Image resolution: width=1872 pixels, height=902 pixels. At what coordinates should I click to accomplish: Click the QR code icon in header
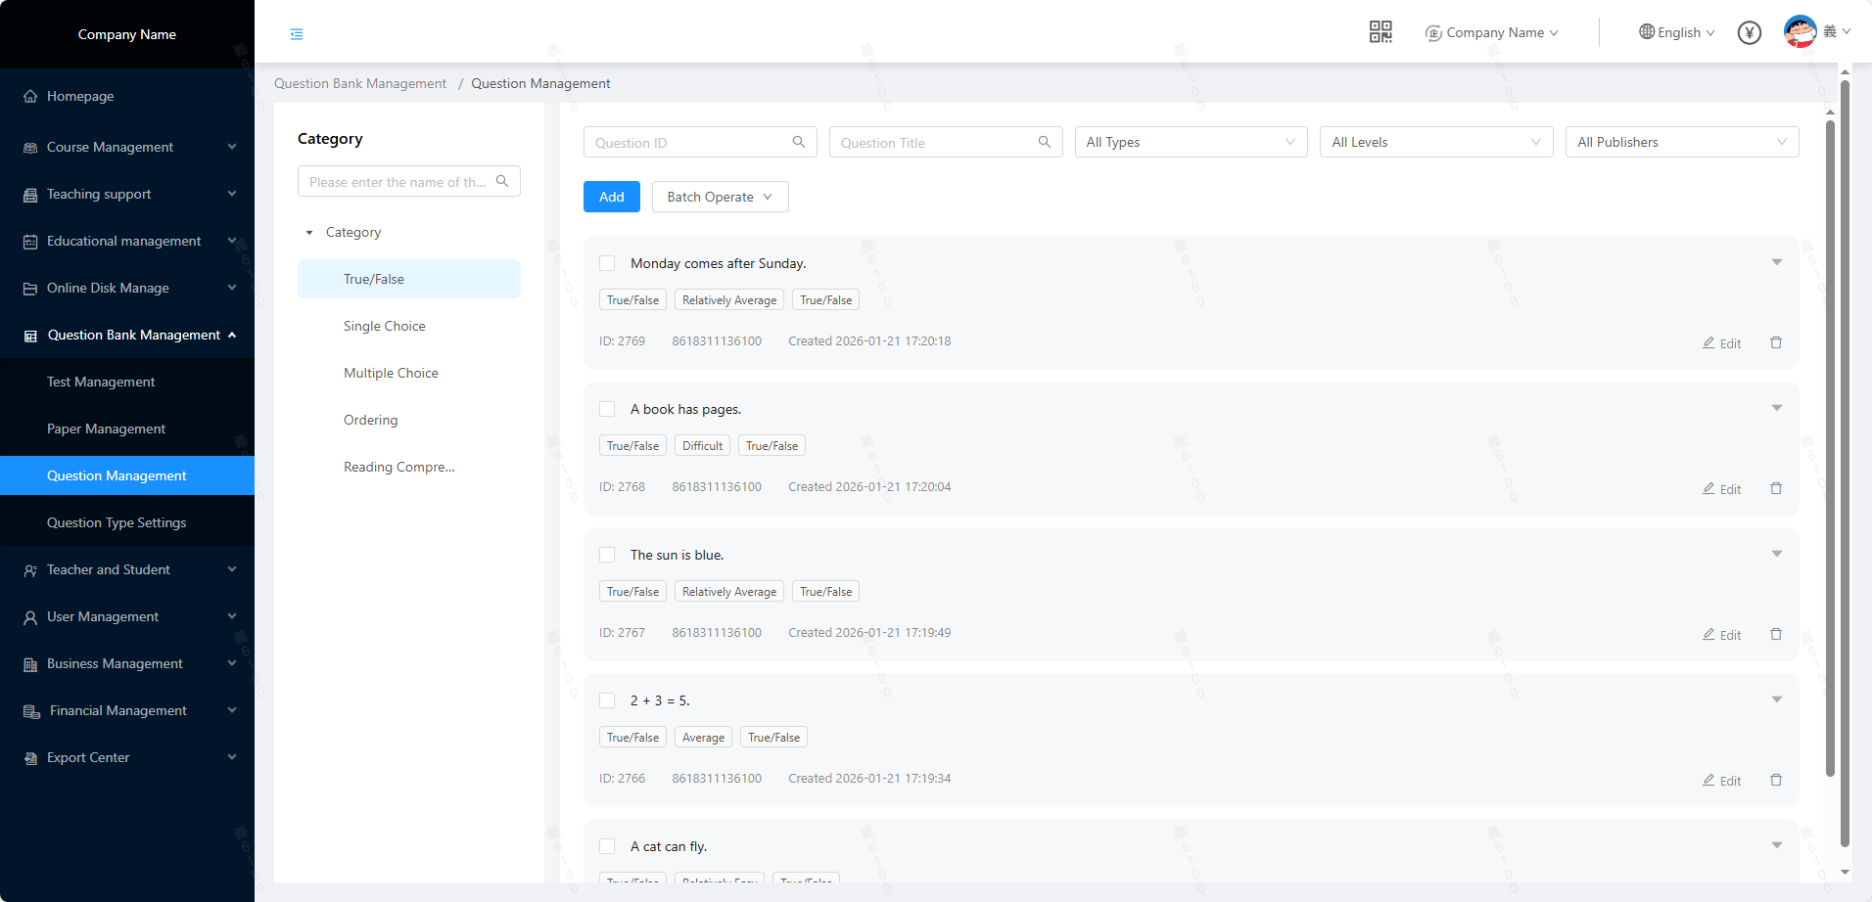[1380, 32]
